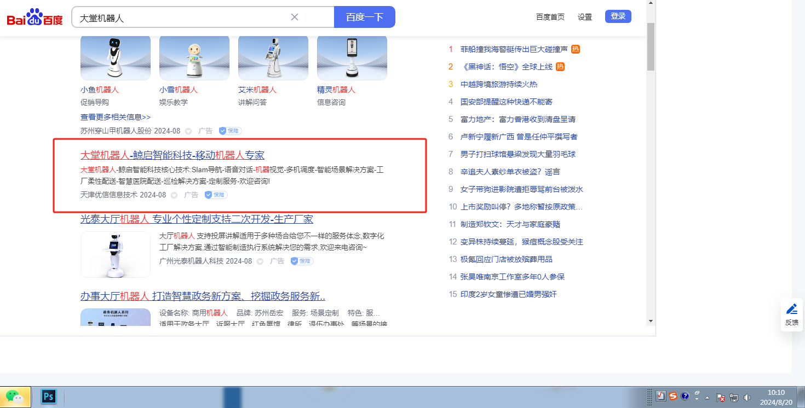
Task: Clear the search box with the X icon
Action: tap(295, 17)
